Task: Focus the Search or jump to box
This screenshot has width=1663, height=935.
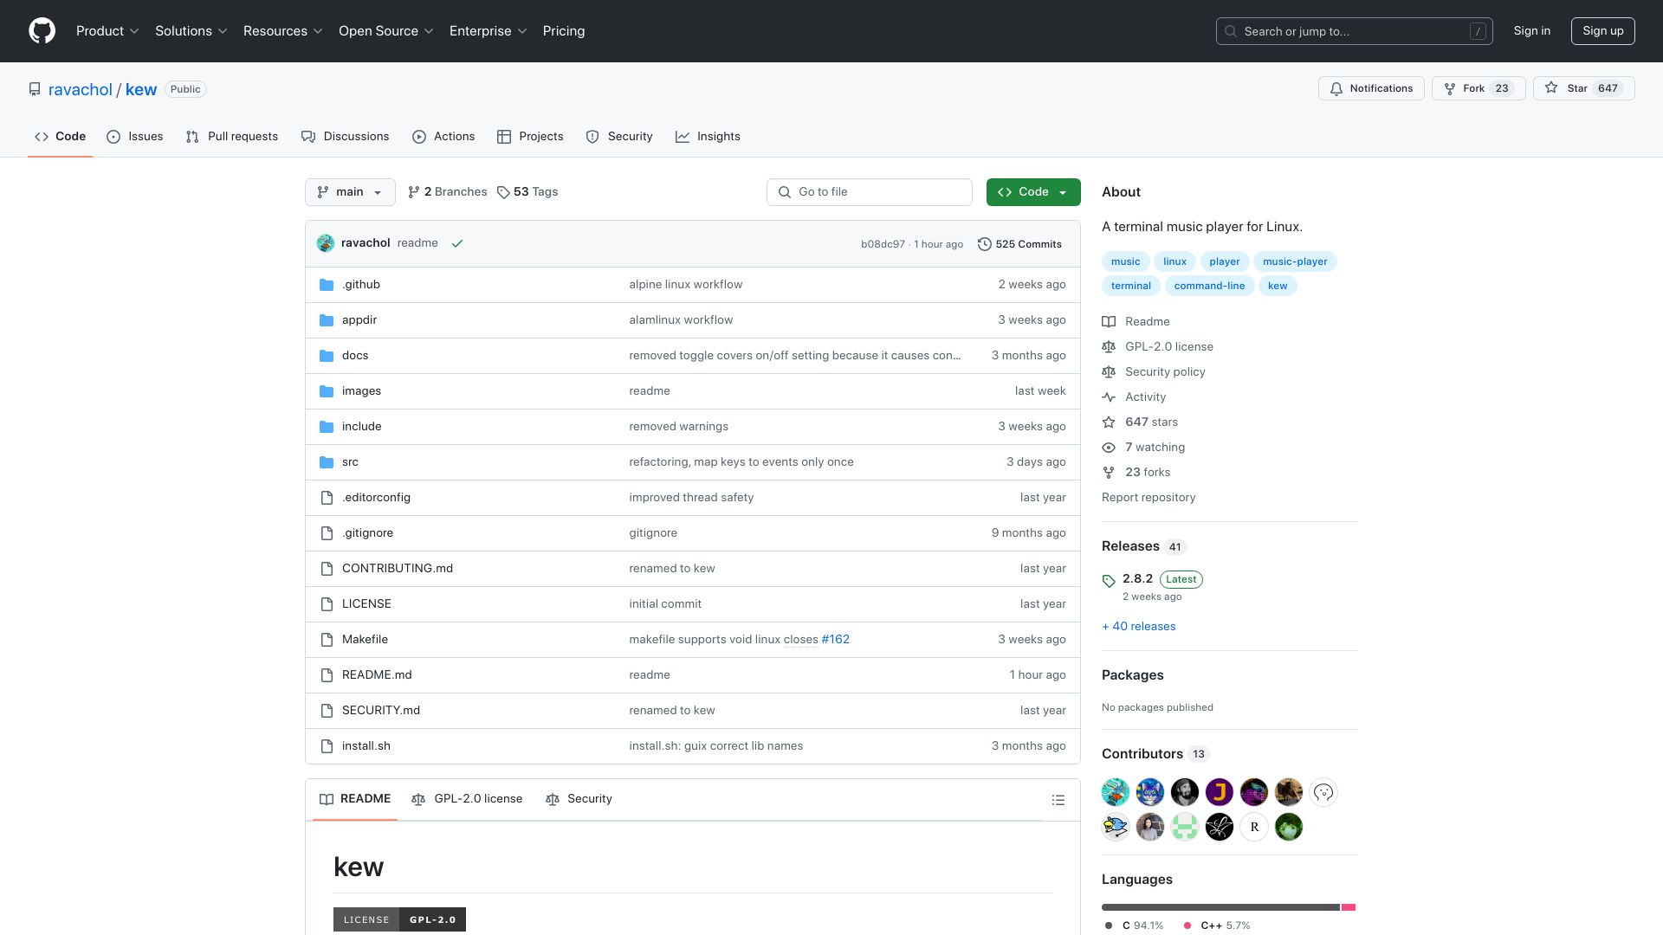Action: [1355, 31]
